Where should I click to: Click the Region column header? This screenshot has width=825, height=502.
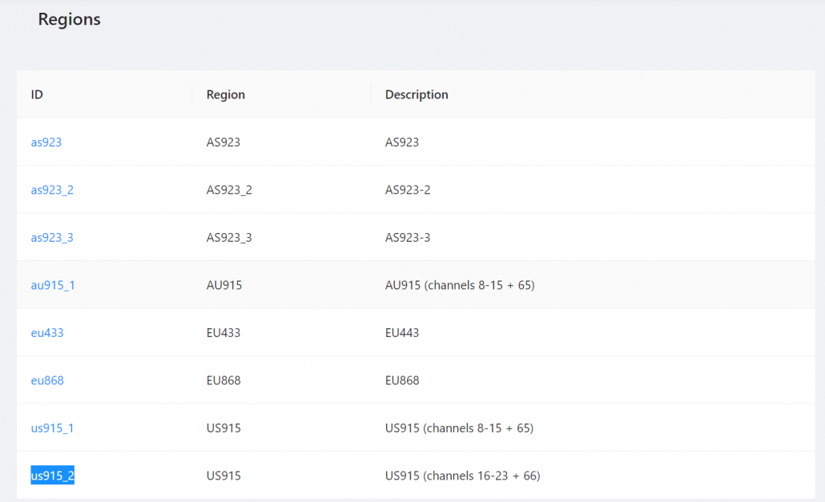(x=225, y=94)
